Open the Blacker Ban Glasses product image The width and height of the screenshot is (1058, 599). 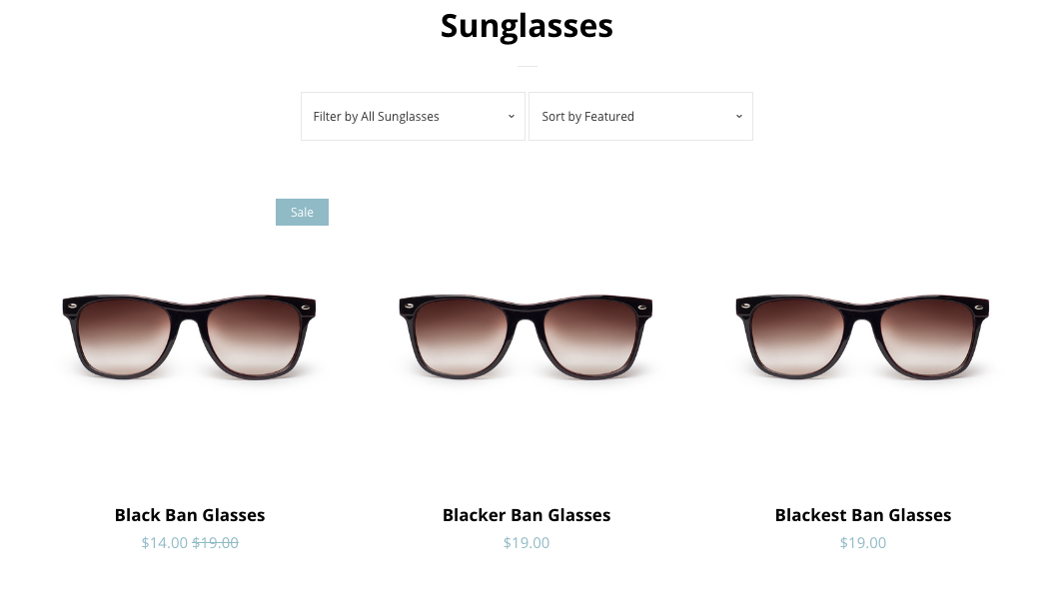pyautogui.click(x=527, y=335)
